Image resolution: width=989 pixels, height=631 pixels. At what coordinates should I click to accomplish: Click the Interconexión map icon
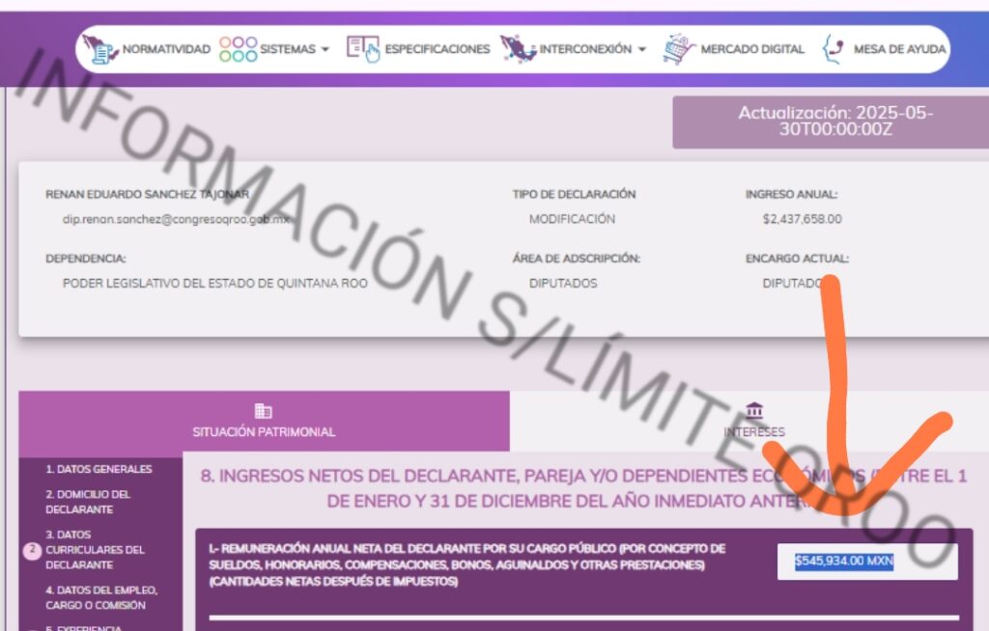(518, 48)
